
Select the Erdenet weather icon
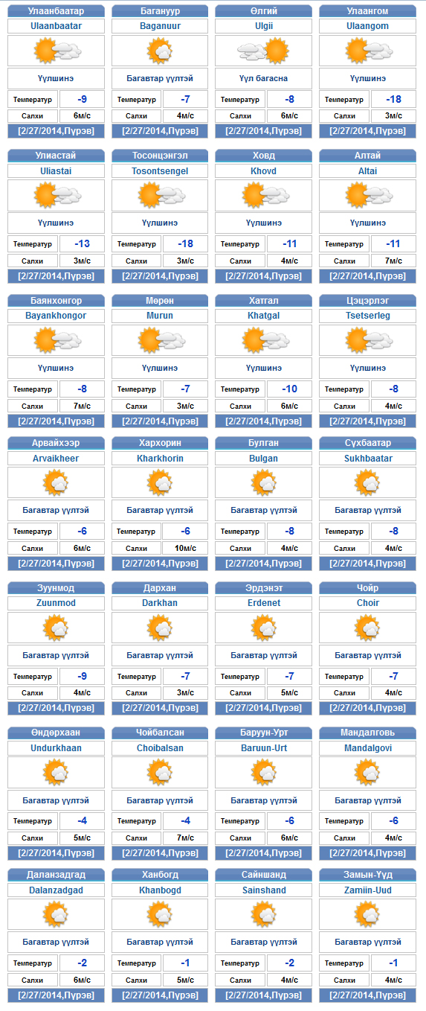click(264, 628)
